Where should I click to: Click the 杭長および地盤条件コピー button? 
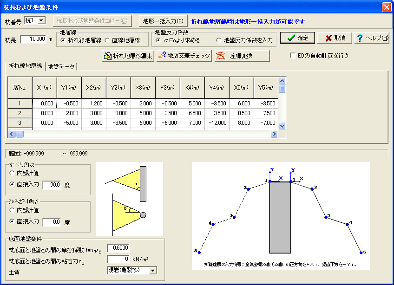[x=92, y=21]
